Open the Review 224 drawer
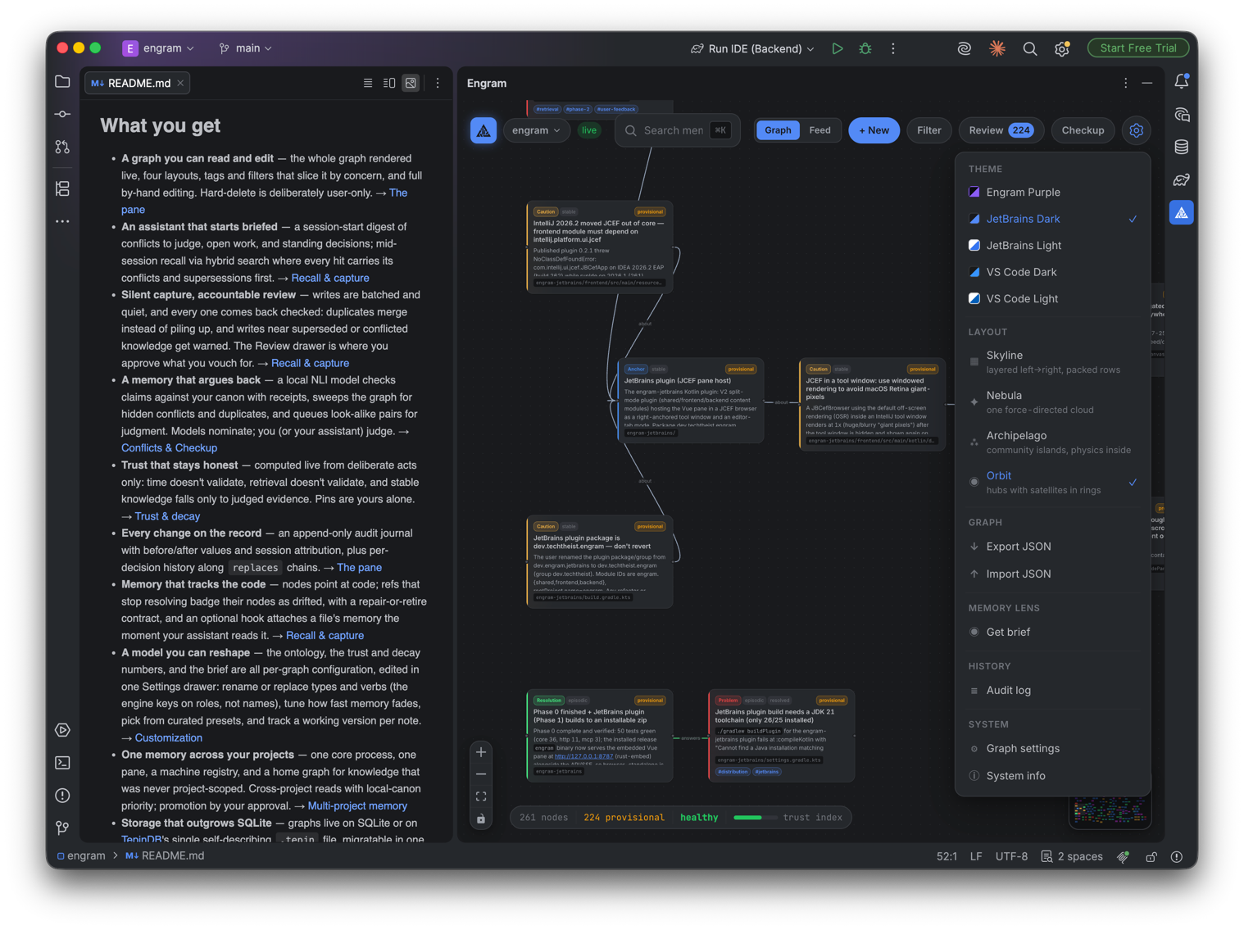This screenshot has height=930, width=1244. pos(1001,130)
